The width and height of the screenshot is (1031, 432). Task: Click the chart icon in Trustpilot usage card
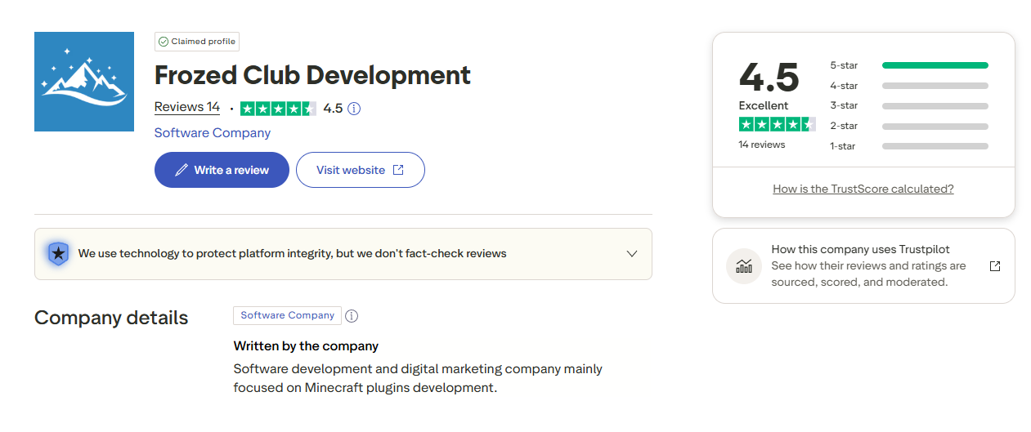[x=744, y=266]
